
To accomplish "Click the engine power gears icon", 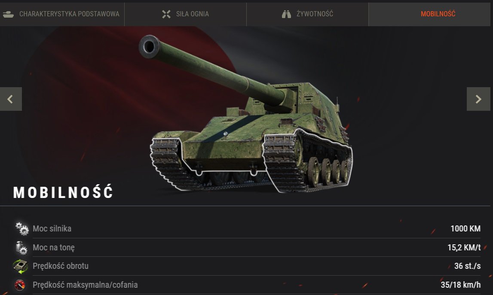I will tap(21, 229).
